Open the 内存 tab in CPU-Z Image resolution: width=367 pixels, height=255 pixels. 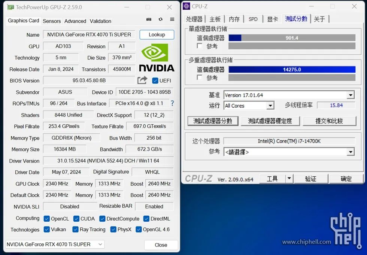(x=234, y=19)
